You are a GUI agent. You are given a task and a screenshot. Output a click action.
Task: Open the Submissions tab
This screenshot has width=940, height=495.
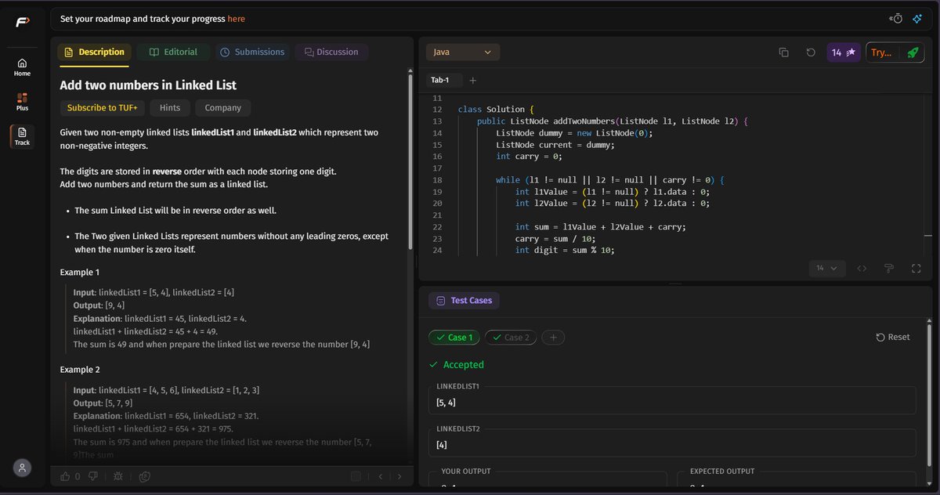click(252, 52)
